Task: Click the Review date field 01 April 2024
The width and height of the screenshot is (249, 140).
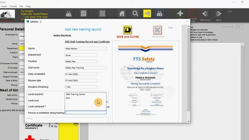Action: point(81,80)
